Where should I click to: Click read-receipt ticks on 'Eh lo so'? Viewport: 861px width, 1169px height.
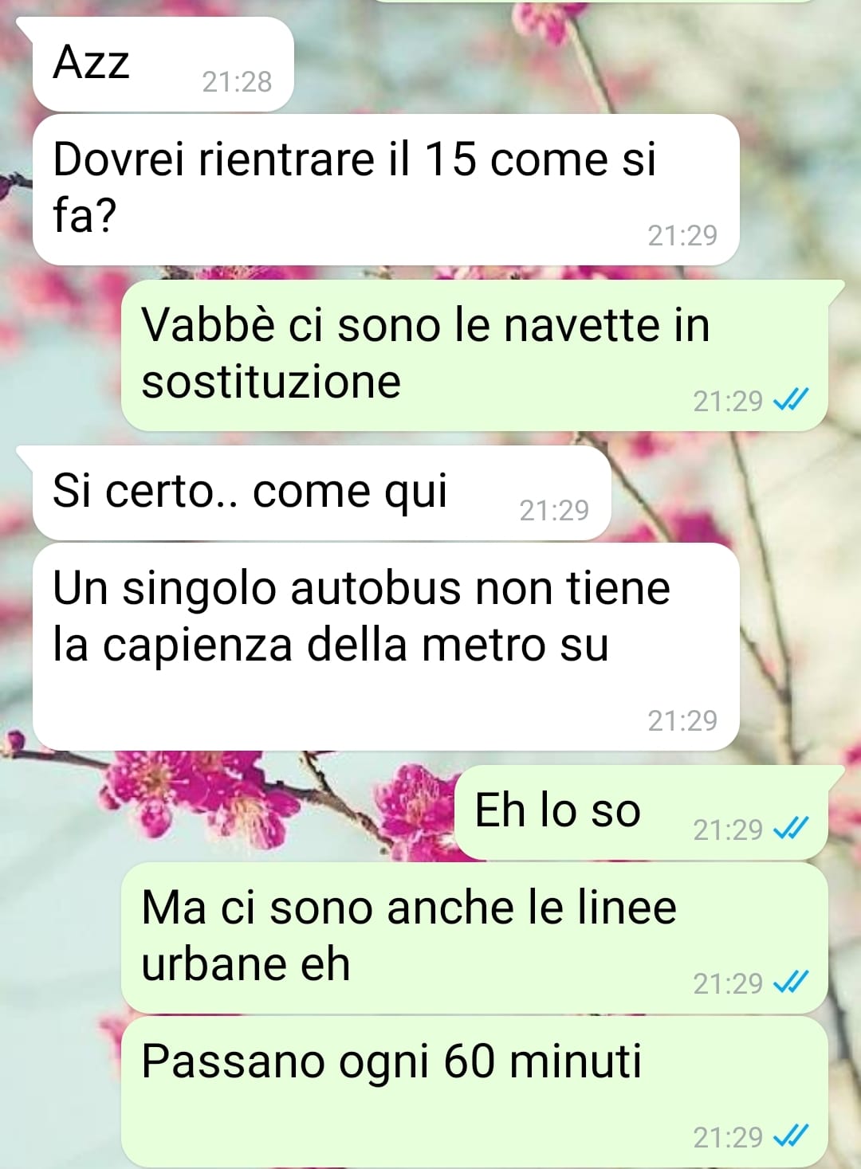pos(792,830)
